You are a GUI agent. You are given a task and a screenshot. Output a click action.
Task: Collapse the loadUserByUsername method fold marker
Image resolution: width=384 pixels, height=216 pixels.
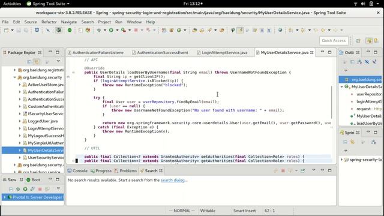(73, 72)
